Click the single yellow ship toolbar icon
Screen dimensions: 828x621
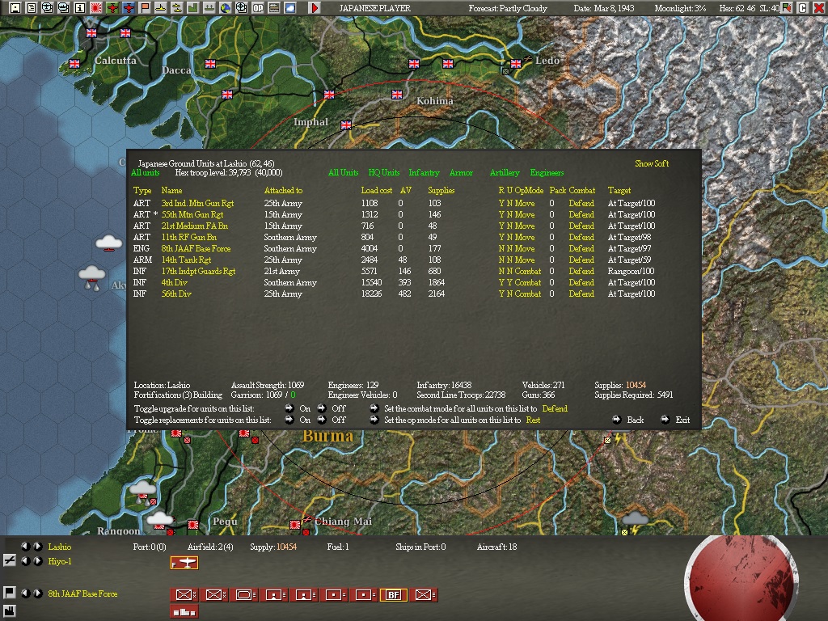coord(161,8)
